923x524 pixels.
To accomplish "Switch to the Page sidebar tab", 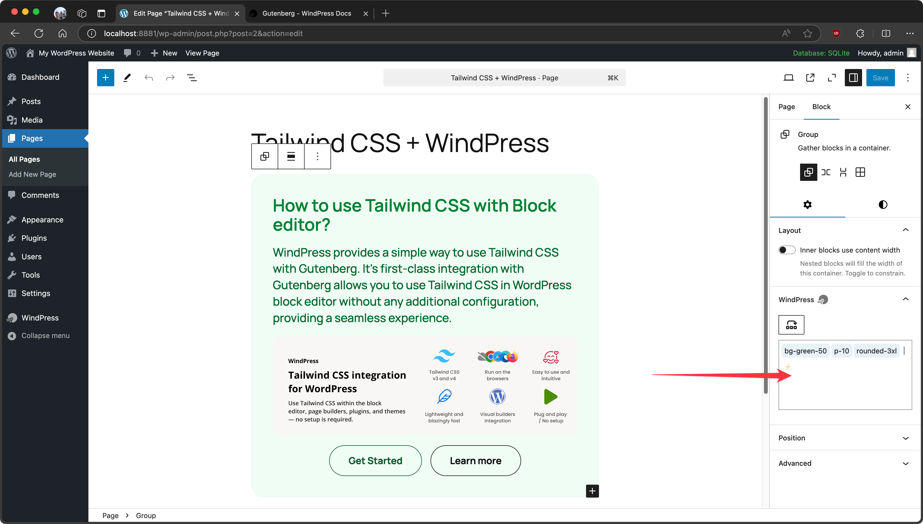I will point(787,107).
